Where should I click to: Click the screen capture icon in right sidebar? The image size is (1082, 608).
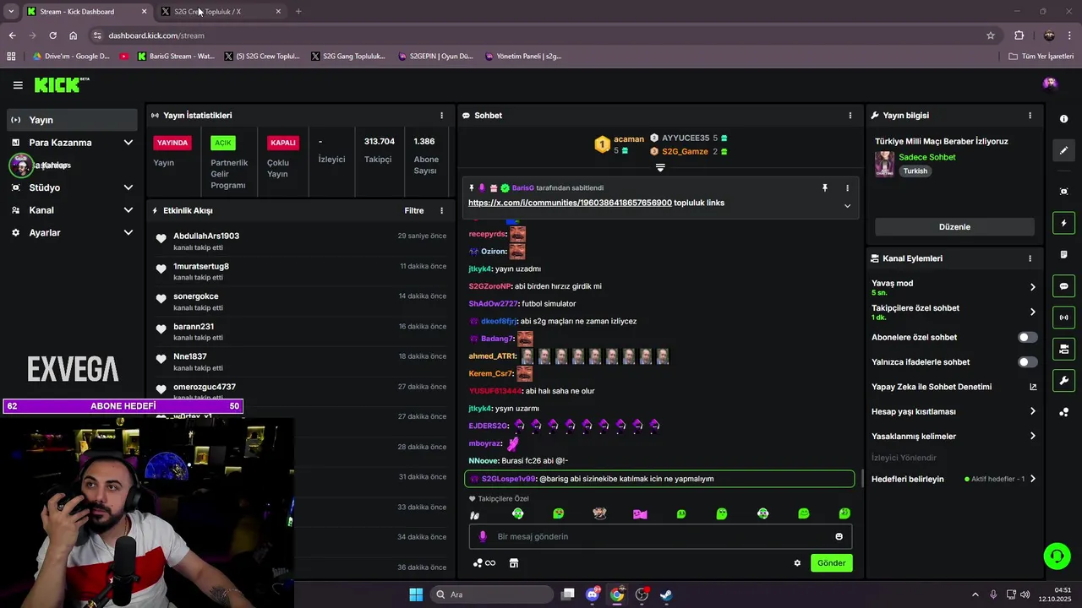click(x=1063, y=192)
